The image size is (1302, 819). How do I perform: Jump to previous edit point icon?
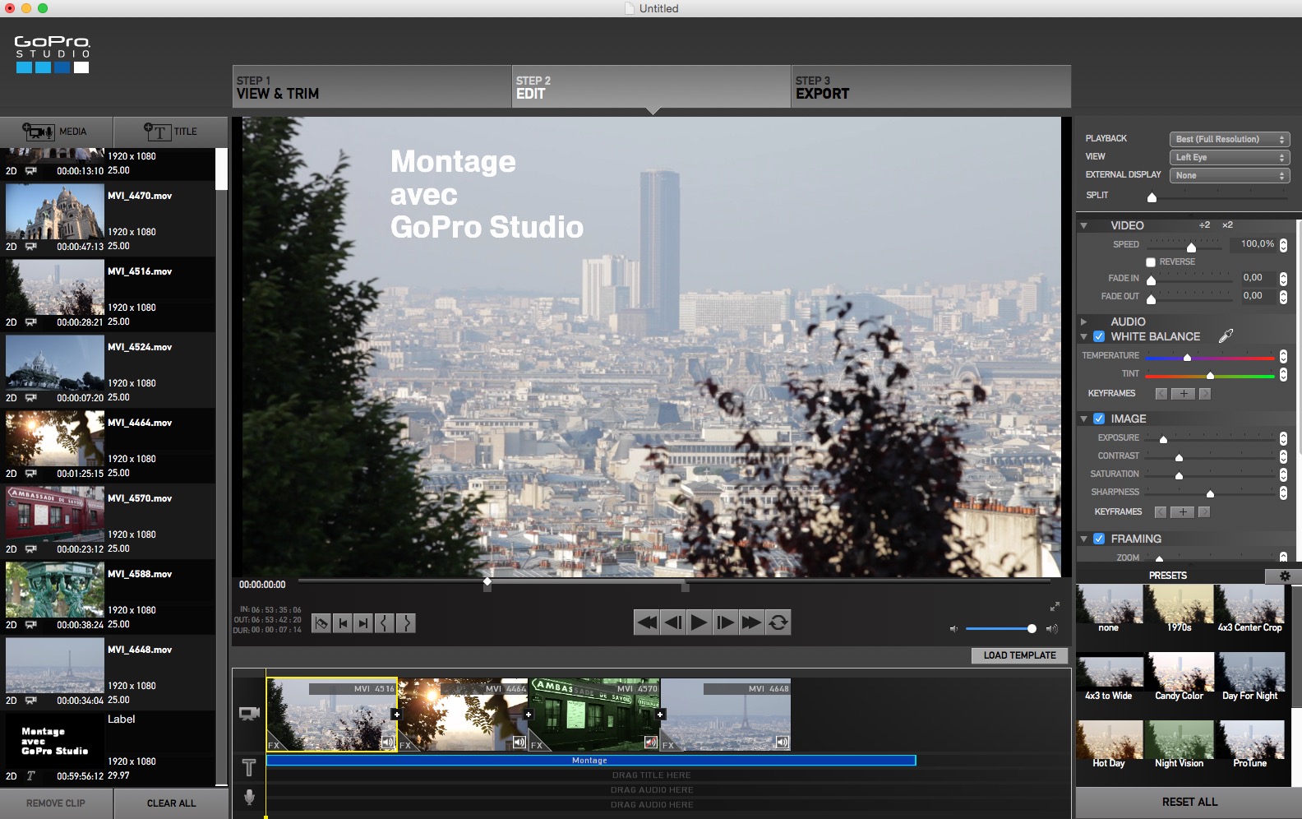tap(343, 623)
